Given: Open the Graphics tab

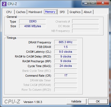Looking at the screenshot, I should point(75,12).
